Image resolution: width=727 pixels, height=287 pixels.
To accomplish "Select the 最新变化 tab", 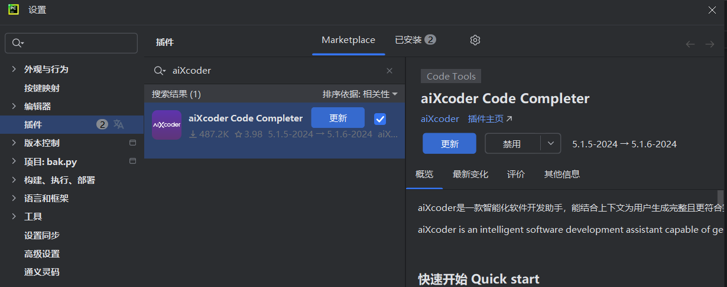I will click(470, 174).
